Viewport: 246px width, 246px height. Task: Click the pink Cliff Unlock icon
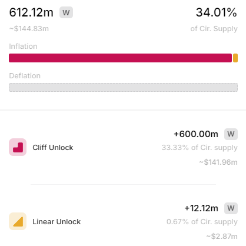point(18,147)
